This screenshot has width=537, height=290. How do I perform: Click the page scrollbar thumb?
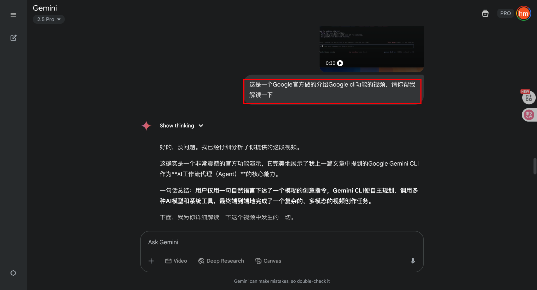[535, 166]
